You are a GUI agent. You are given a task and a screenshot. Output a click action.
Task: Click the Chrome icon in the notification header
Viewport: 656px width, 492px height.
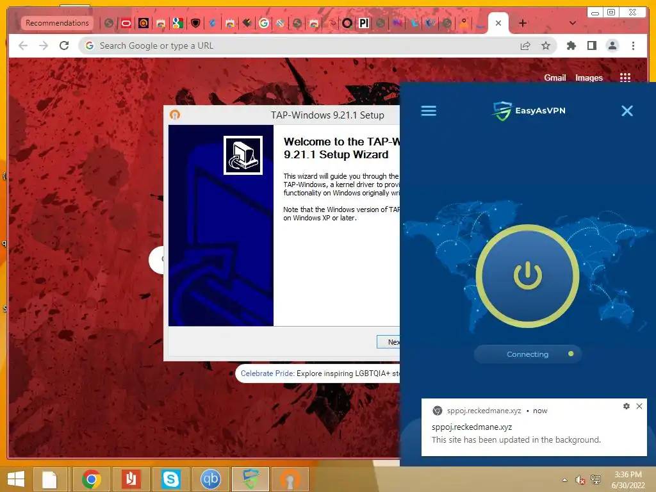437,411
